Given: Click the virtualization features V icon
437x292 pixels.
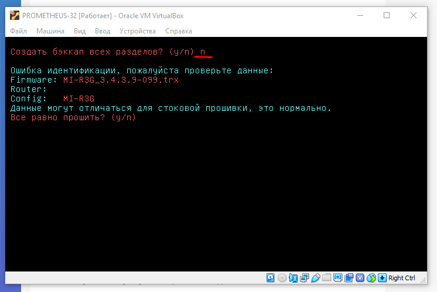Looking at the screenshot, I should point(360,277).
